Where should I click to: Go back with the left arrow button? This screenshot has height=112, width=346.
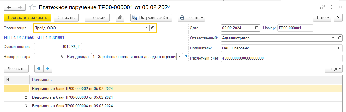click(x=9, y=7)
